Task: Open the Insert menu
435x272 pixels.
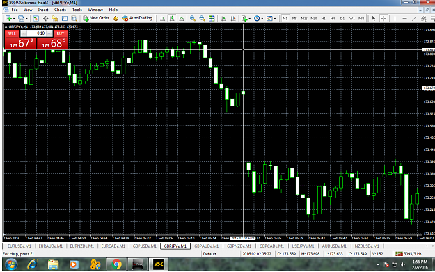Action: pyautogui.click(x=43, y=10)
